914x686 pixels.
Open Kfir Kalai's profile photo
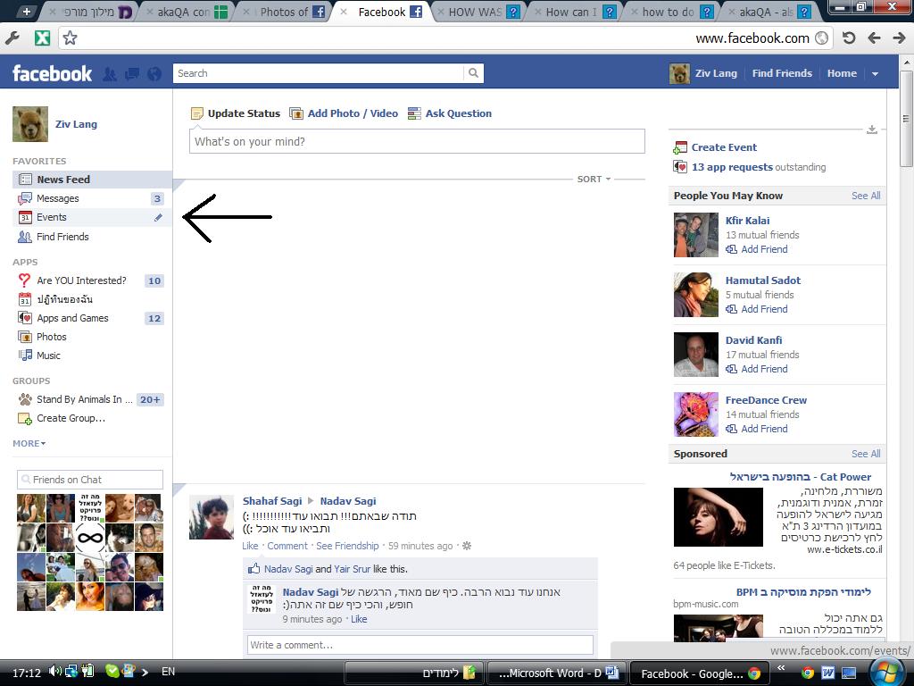point(696,235)
